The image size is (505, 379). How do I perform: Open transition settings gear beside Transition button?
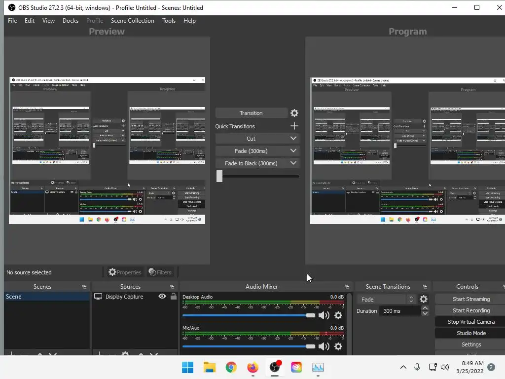294,113
